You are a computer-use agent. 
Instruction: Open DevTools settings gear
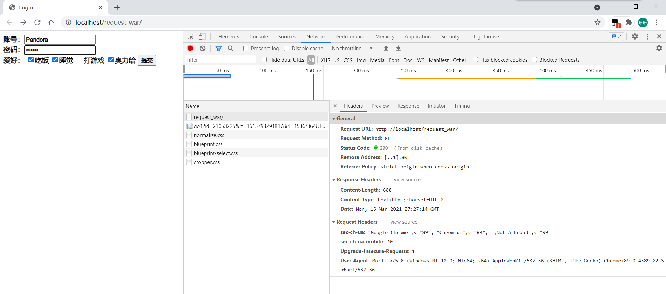[x=635, y=37]
